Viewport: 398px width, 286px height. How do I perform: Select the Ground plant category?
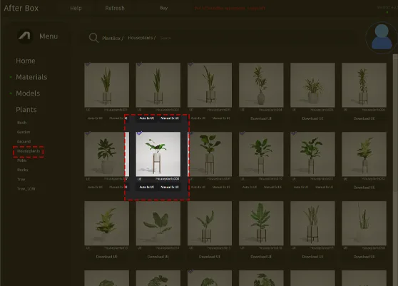(24, 141)
